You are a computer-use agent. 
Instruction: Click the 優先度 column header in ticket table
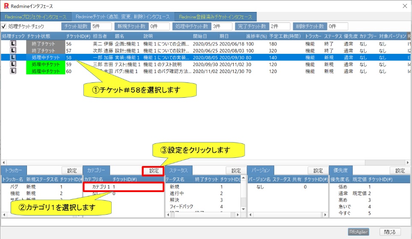350,36
